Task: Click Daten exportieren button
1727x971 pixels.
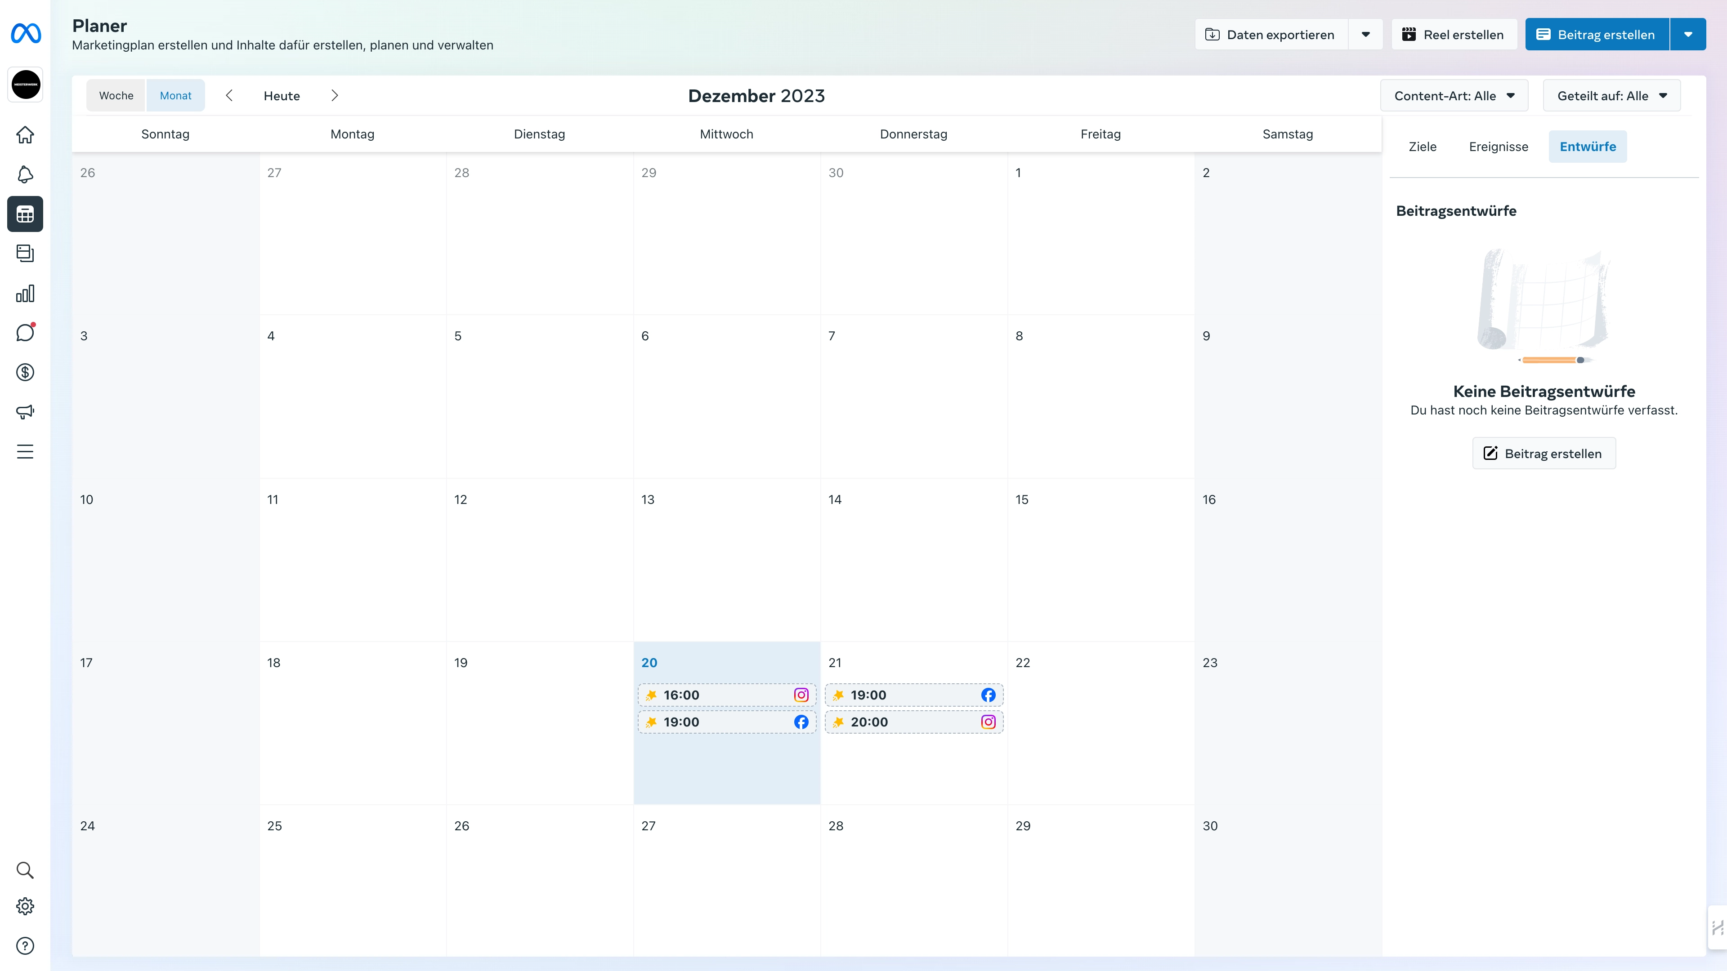Action: click(x=1271, y=34)
